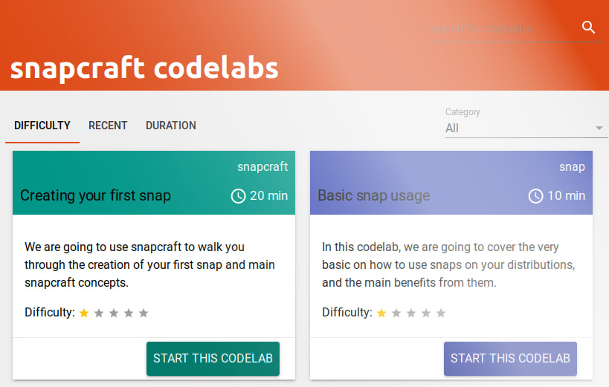609x387 pixels.
Task: Start the Basic snap usage codelab
Action: point(510,358)
